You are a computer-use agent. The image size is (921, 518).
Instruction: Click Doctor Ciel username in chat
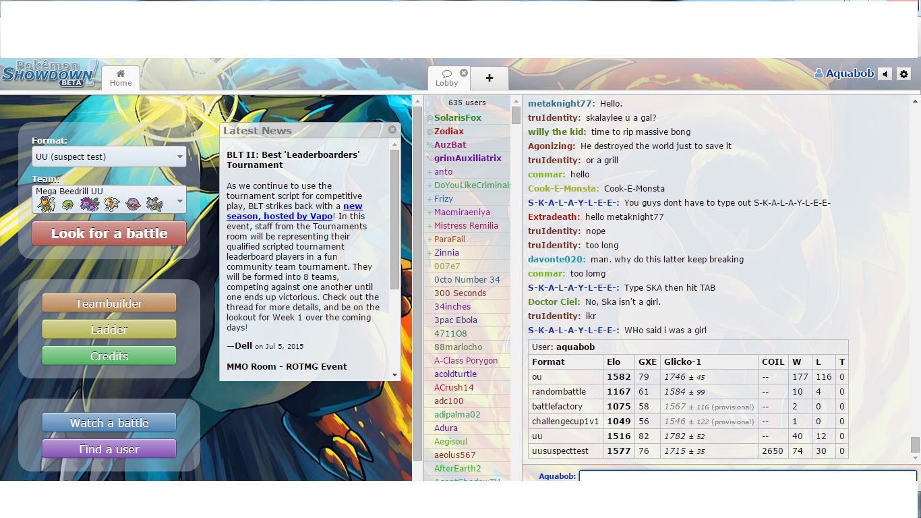coord(554,302)
